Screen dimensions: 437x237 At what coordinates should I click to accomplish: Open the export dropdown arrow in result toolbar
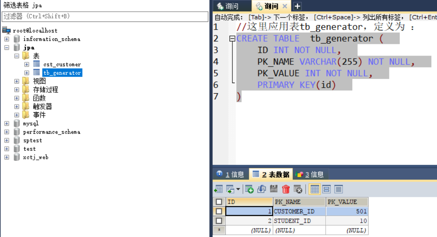(x=238, y=189)
